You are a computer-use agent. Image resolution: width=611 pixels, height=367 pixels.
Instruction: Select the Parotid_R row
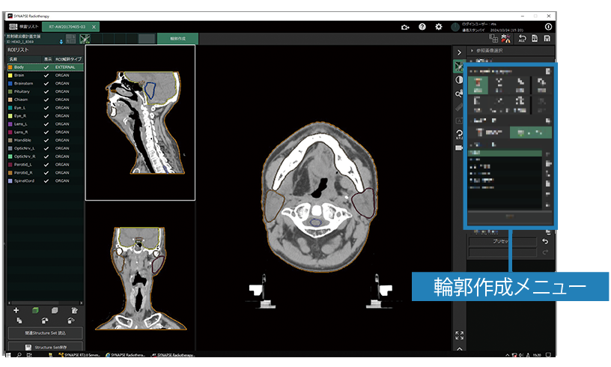tap(45, 173)
